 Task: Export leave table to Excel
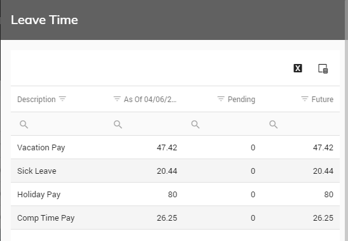(298, 68)
